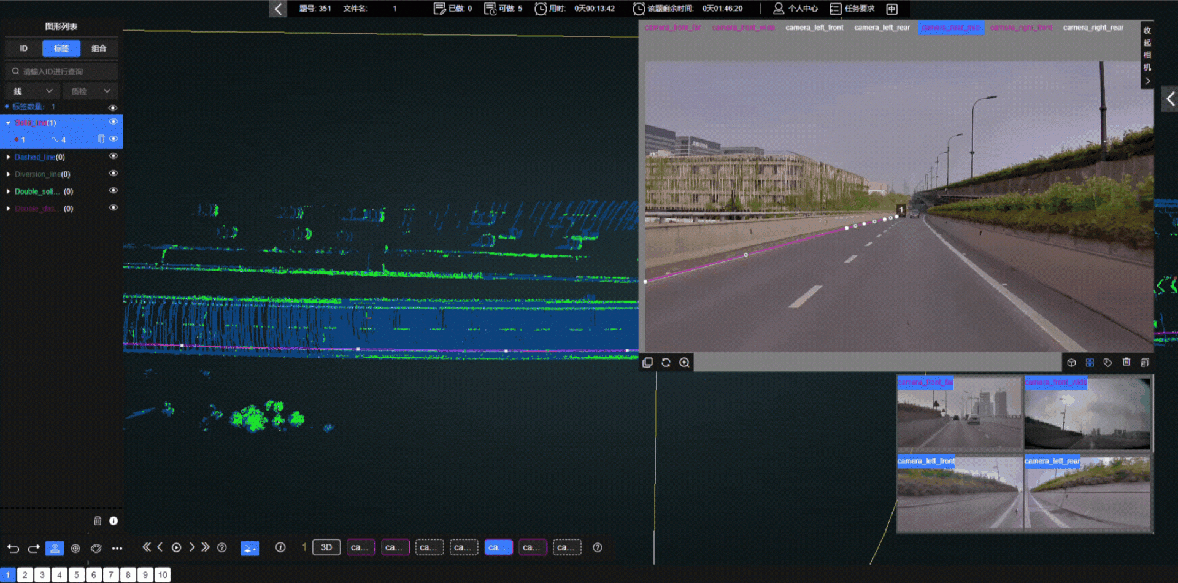Click the 3D view button
The image size is (1178, 583).
[x=326, y=547]
